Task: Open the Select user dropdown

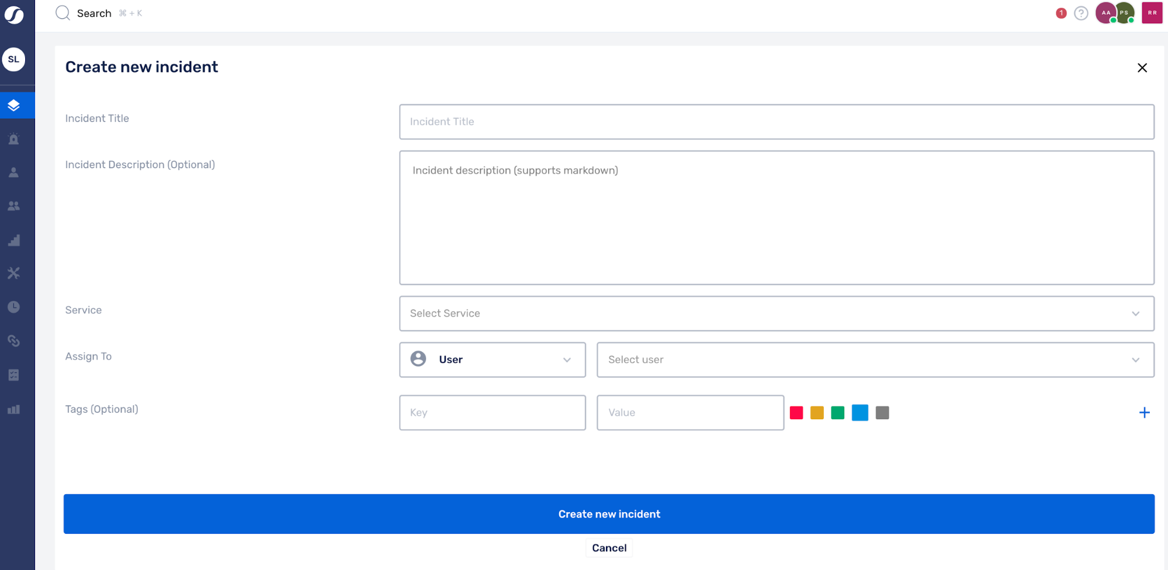Action: click(875, 360)
